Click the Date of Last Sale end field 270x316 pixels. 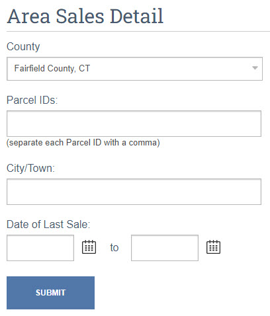coord(165,248)
